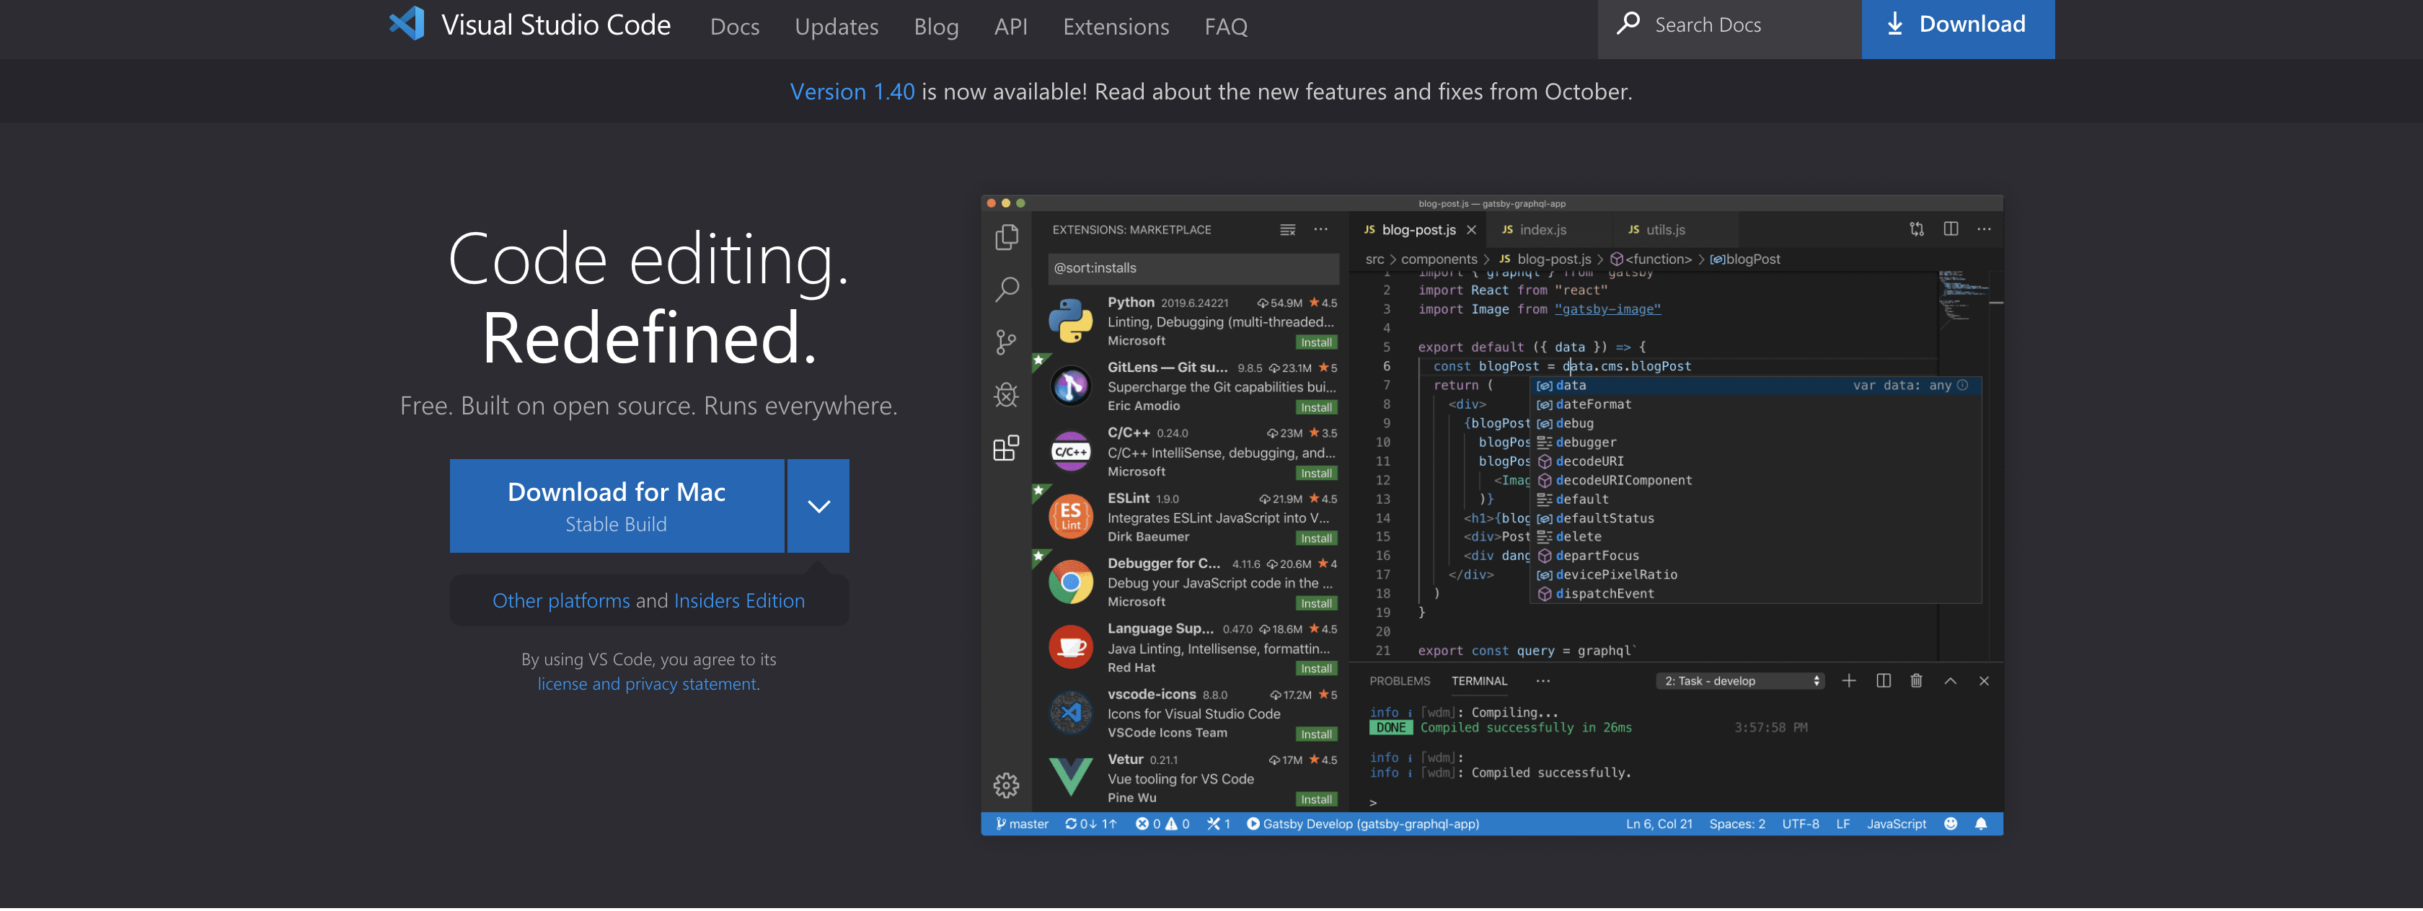
Task: Click Download for Mac Stable Build
Action: pyautogui.click(x=616, y=507)
